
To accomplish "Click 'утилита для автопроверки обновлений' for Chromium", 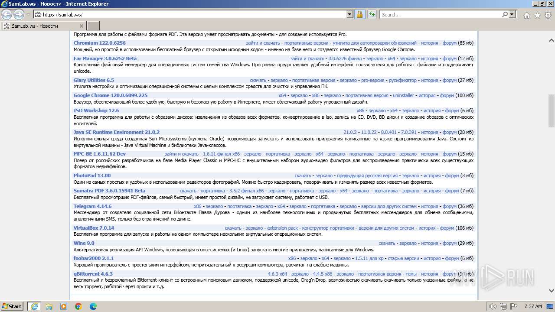I will 375,43.
